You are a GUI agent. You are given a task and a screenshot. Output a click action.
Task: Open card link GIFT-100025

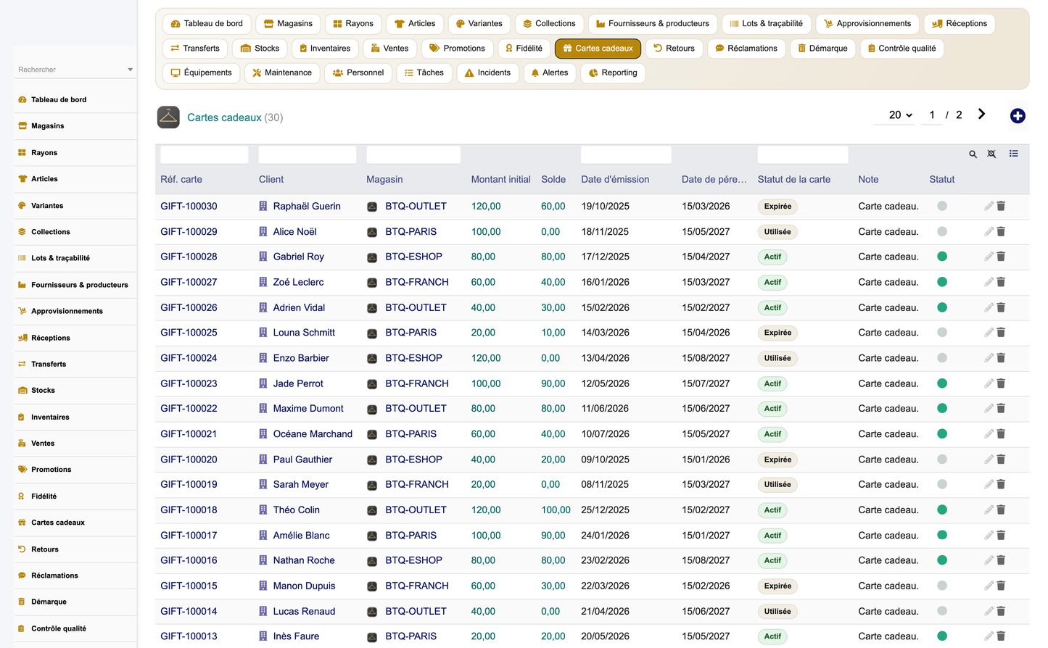tap(189, 333)
